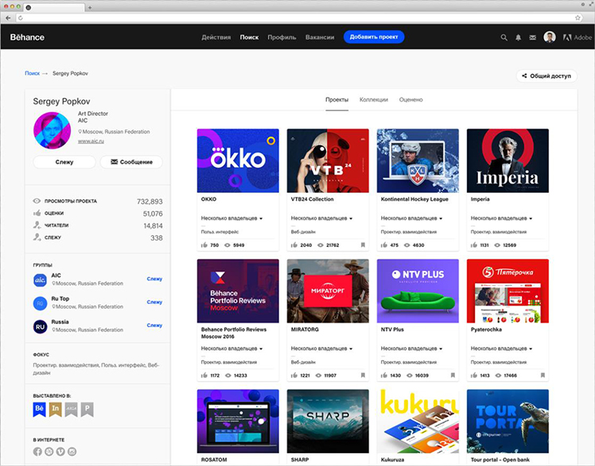Image resolution: width=595 pixels, height=466 pixels.
Task: Open the Facebook social icon
Action: tap(37, 451)
